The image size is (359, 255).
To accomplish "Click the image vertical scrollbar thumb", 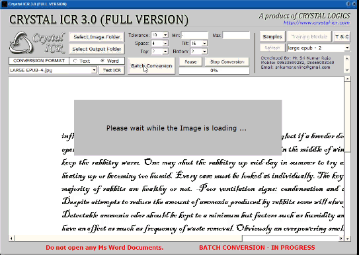I will pyautogui.click(x=347, y=117).
